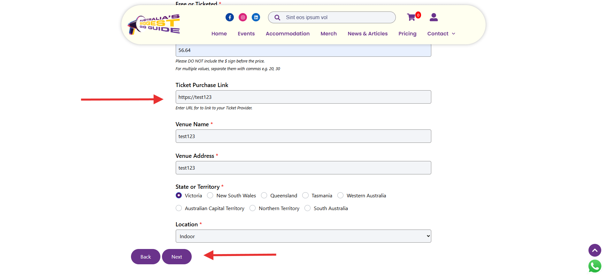This screenshot has height=278, width=607.
Task: Click the scroll-to-top arrow button
Action: pyautogui.click(x=595, y=250)
